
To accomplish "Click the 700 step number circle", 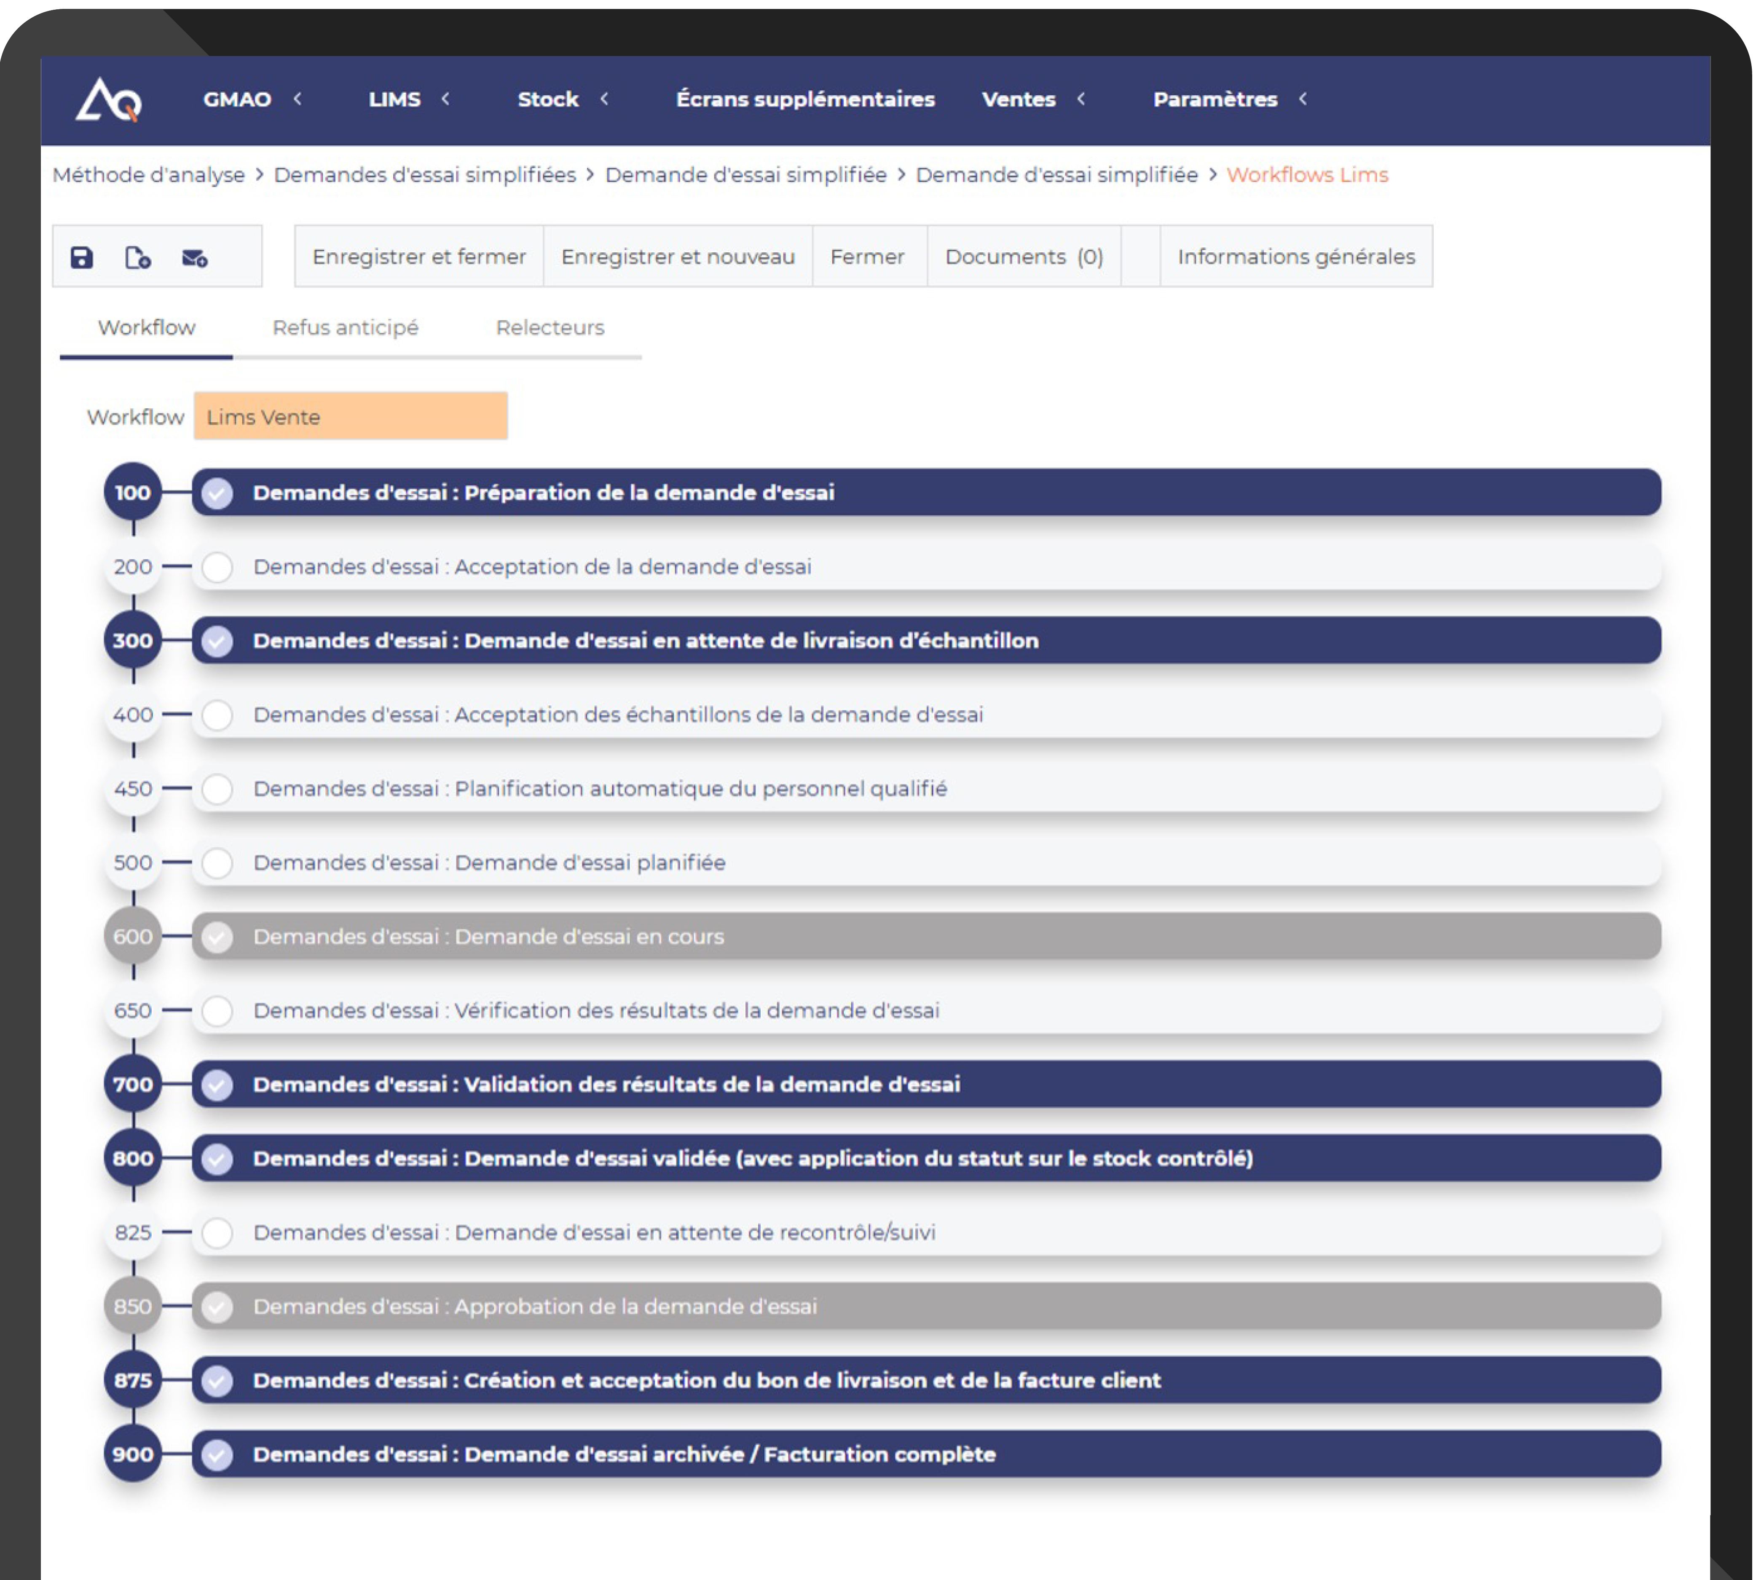I will coord(133,1084).
